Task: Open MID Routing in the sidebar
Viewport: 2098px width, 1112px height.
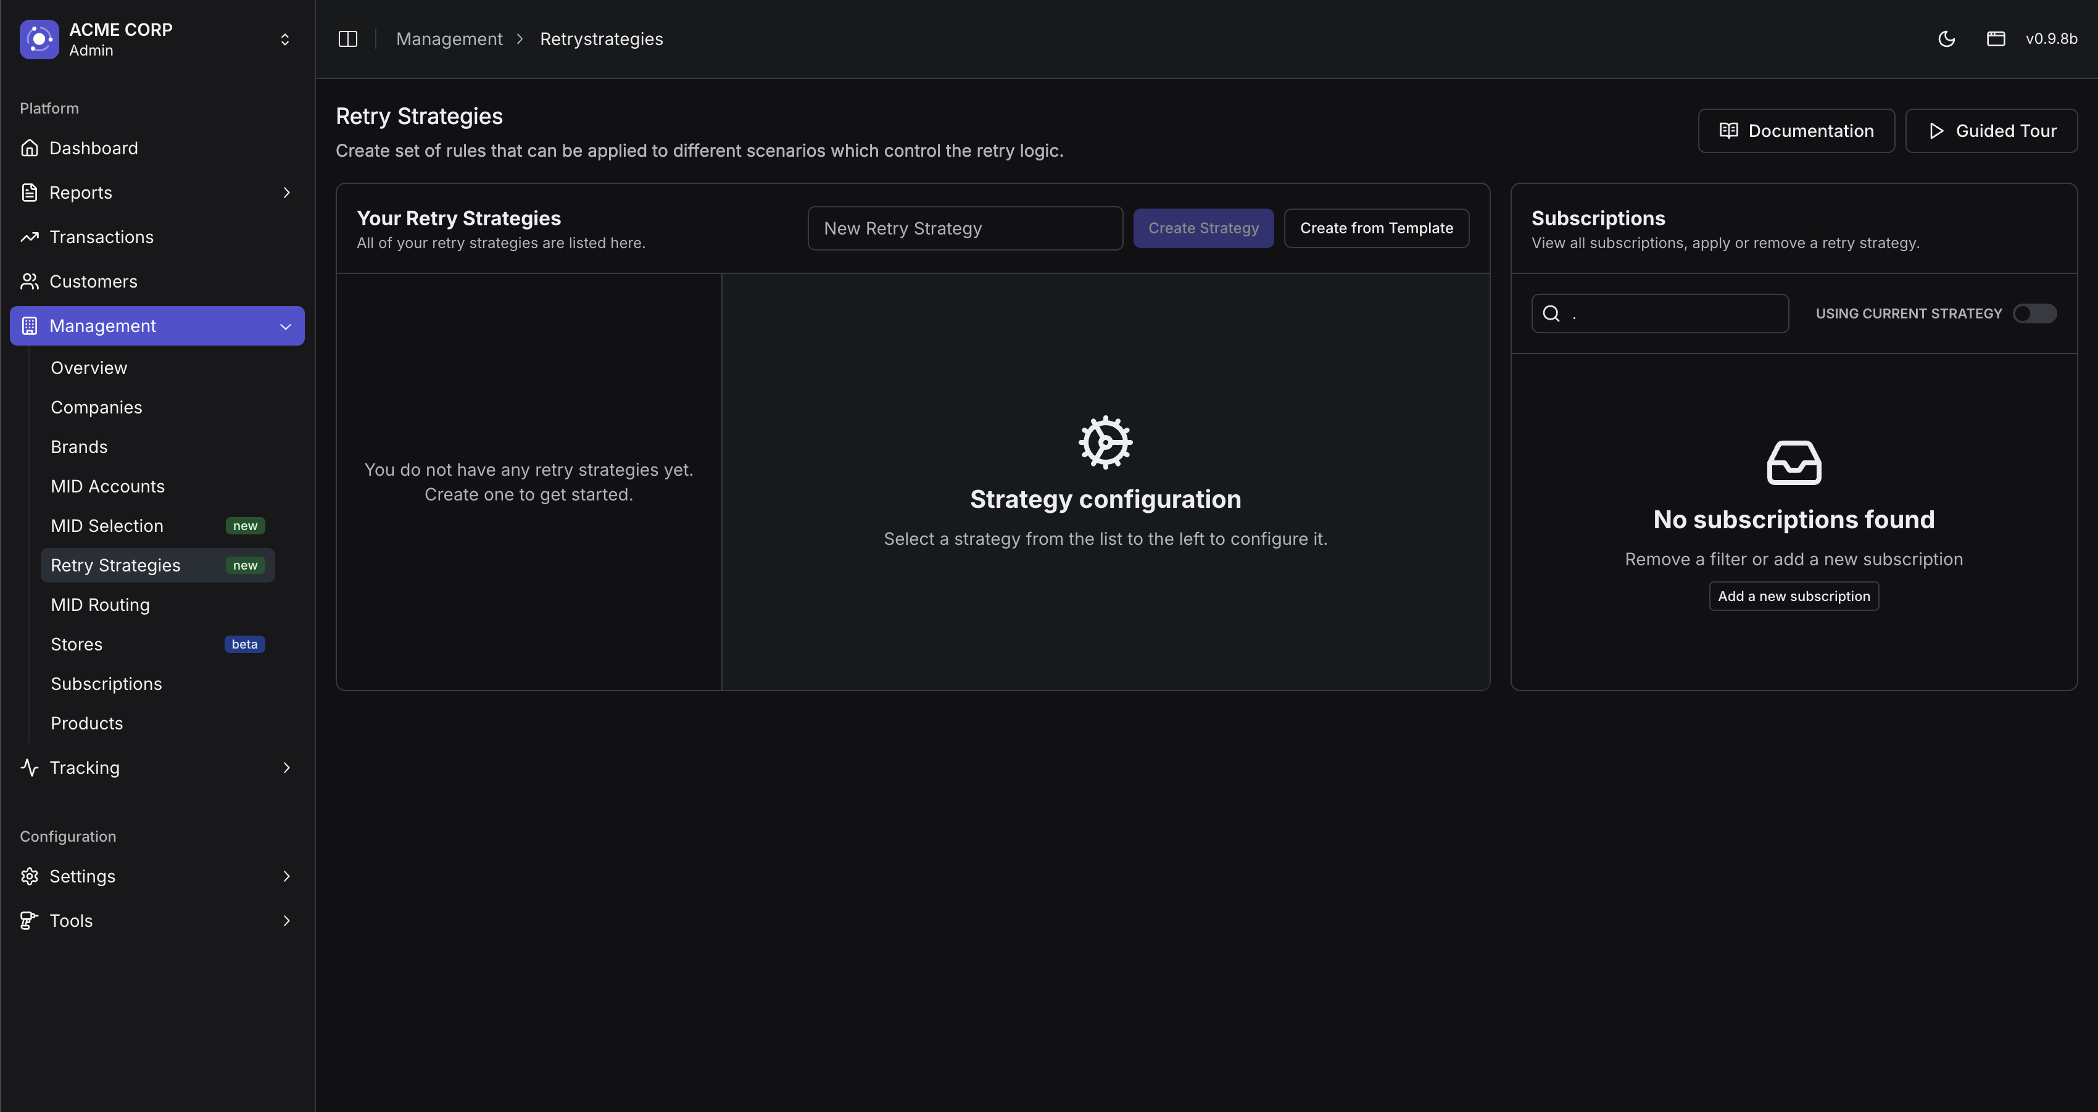Action: (100, 605)
